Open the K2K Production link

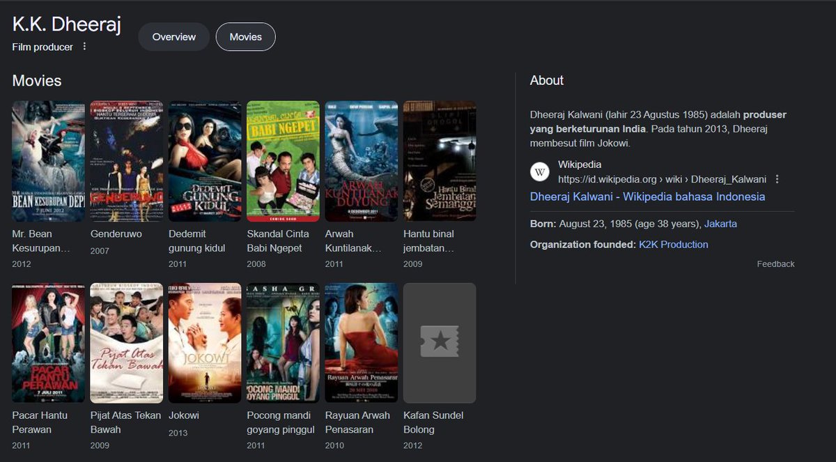(x=674, y=245)
